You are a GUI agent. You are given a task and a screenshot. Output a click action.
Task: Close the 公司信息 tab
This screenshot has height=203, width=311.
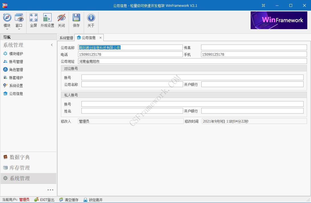[x=100, y=37]
